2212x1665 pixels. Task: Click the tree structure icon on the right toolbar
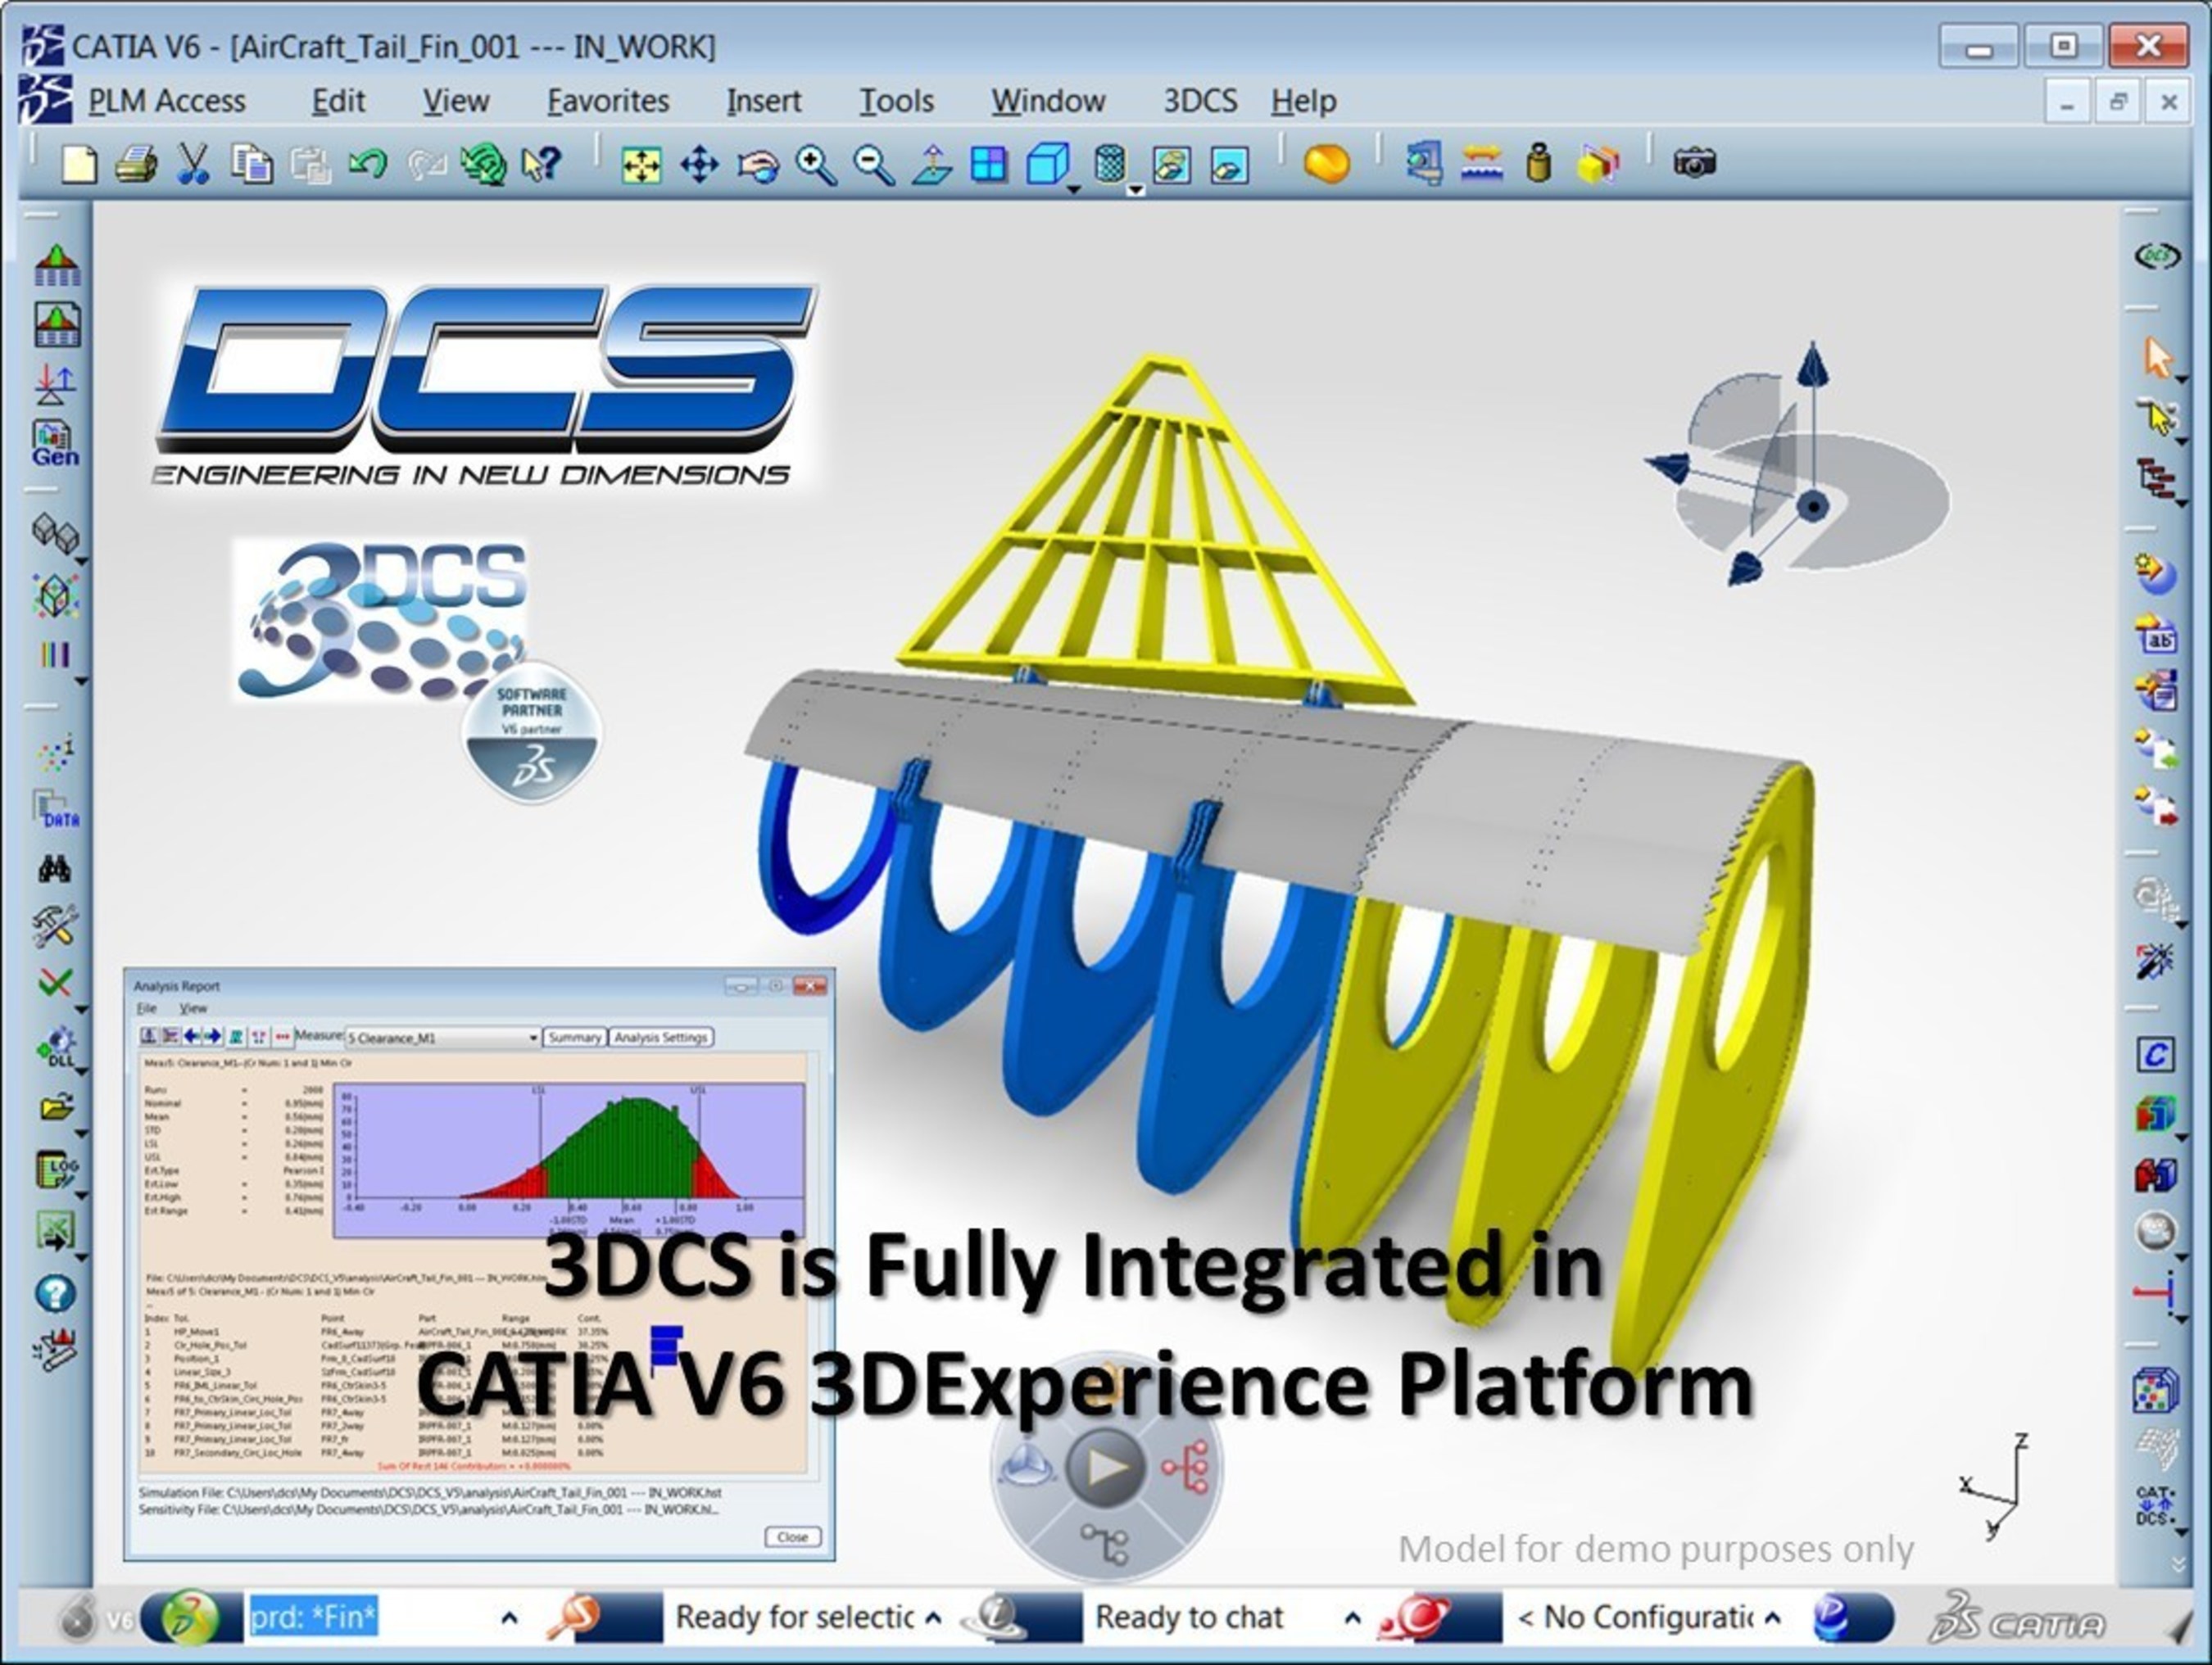pyautogui.click(x=2157, y=480)
